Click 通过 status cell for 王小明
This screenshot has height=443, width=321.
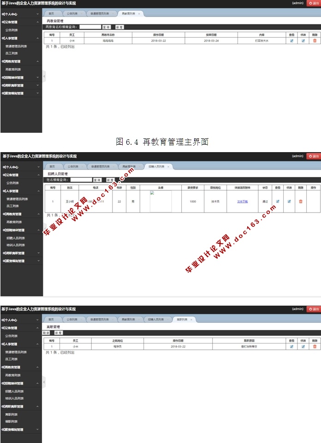pos(265,201)
